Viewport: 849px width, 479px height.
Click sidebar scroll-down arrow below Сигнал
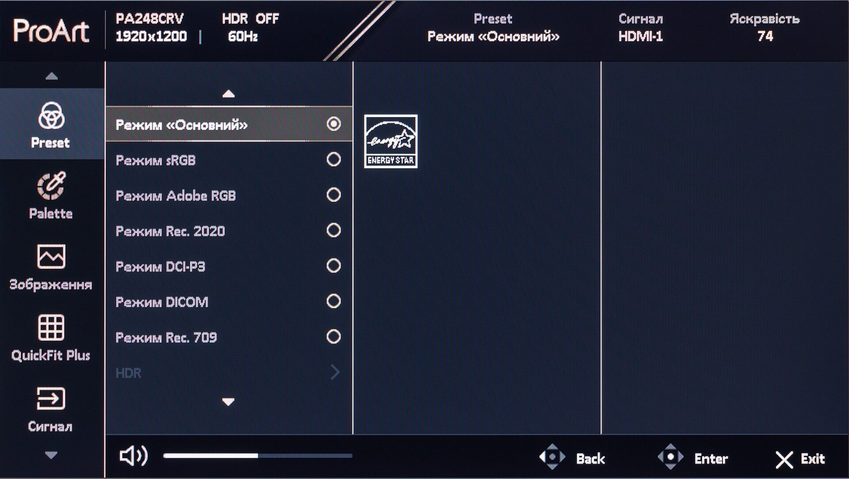pos(51,455)
